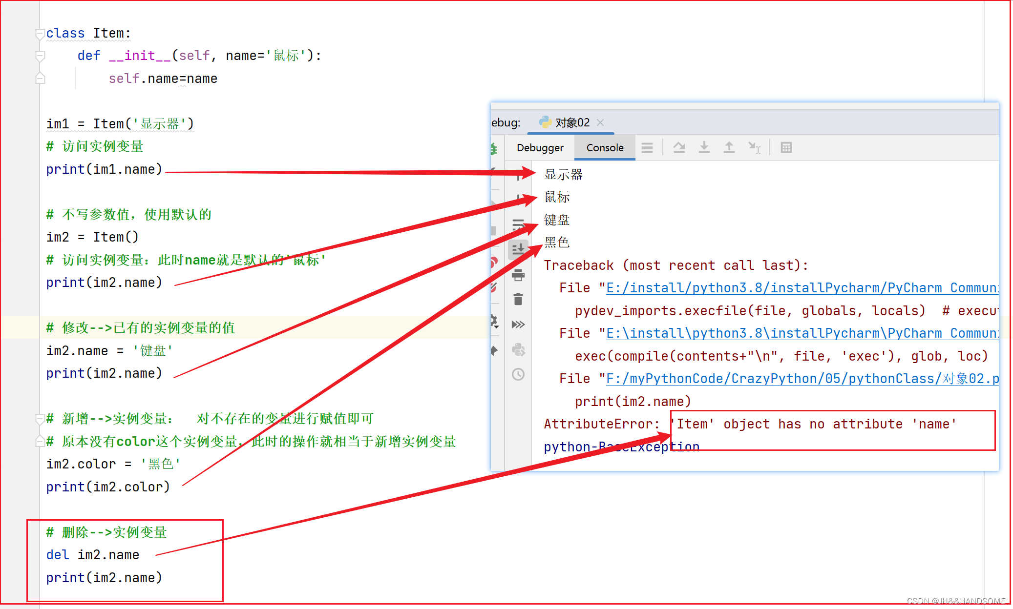Click fold end marker at 原本没有color line
The image size is (1013, 609).
tap(41, 441)
